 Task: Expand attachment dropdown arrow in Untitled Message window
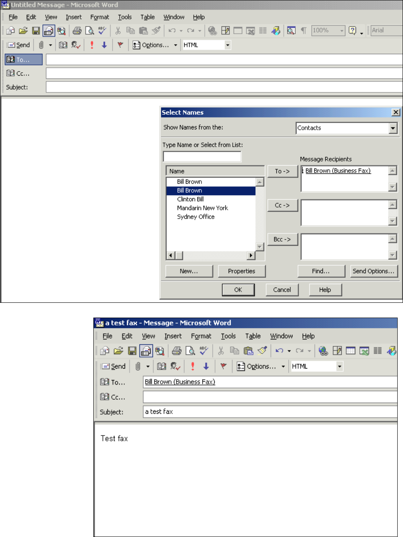tap(51, 45)
